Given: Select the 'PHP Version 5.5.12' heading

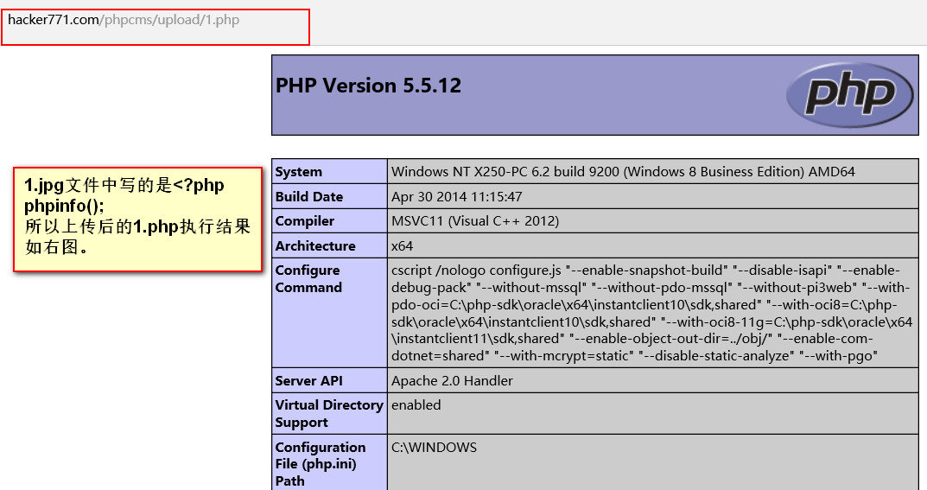Looking at the screenshot, I should click(368, 86).
